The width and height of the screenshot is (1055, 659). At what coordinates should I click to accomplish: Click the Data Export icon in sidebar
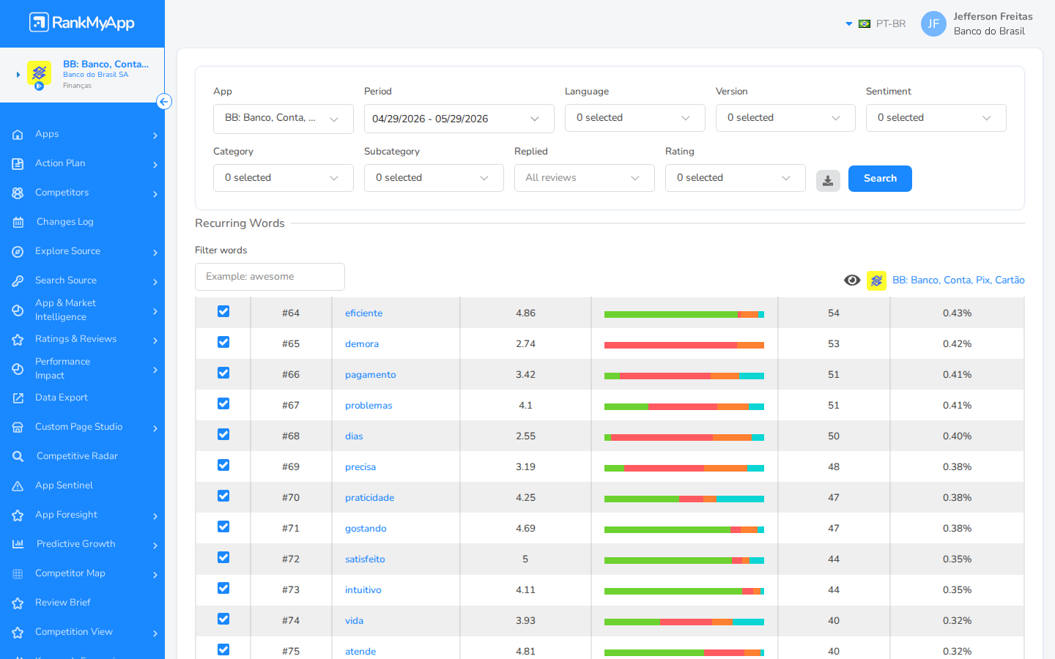(18, 398)
